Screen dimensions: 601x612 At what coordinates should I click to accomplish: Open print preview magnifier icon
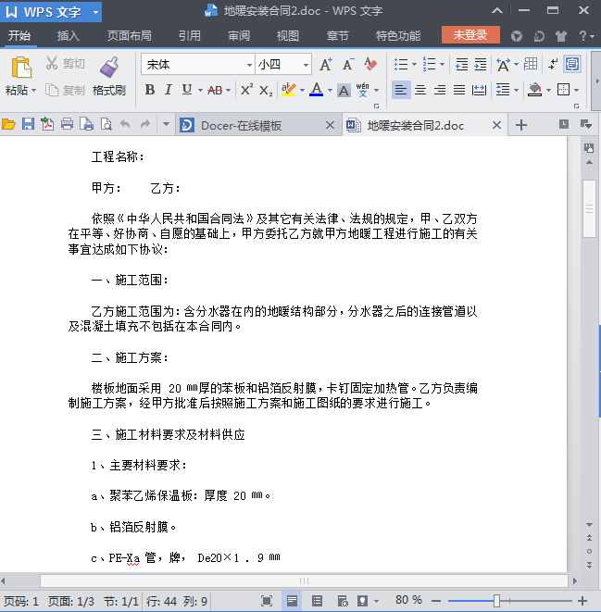[x=106, y=124]
